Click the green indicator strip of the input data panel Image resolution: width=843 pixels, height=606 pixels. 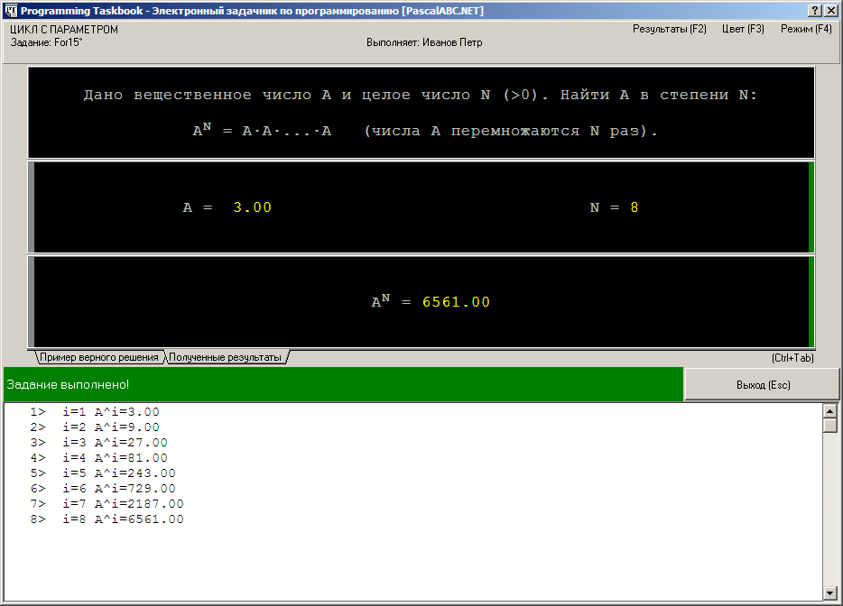(811, 207)
